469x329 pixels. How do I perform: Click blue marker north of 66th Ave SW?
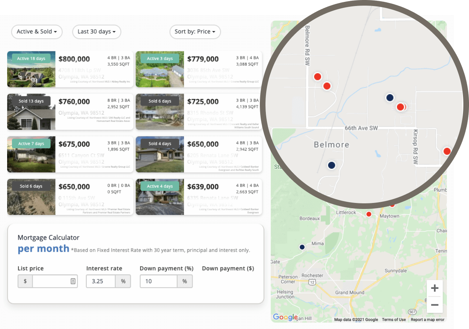390,98
